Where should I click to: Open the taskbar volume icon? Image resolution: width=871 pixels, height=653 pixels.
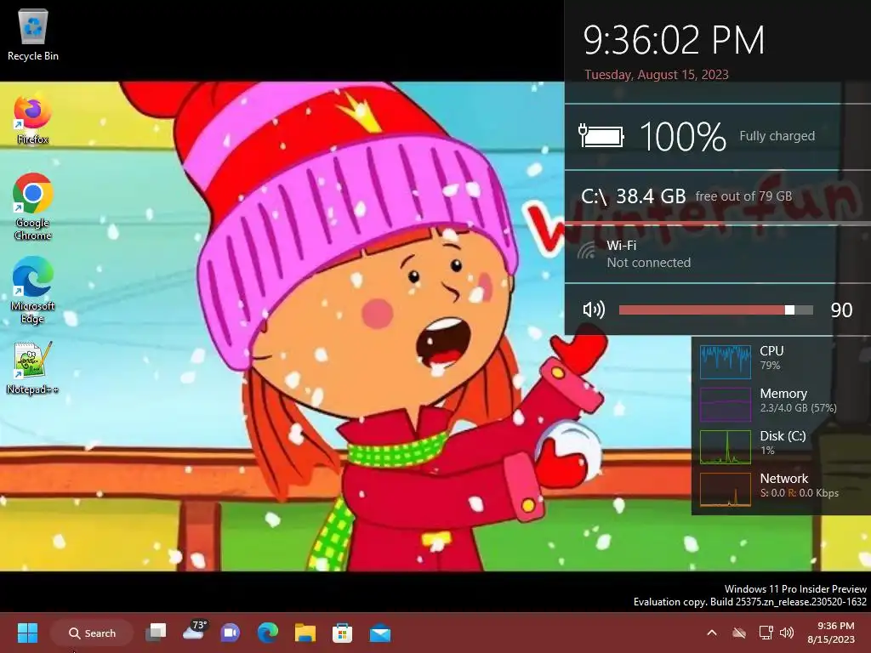[x=787, y=633]
